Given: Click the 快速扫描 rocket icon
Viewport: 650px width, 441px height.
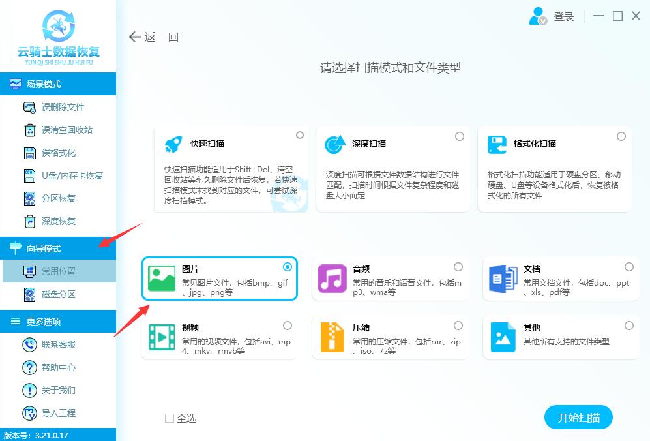Looking at the screenshot, I should click(x=173, y=144).
